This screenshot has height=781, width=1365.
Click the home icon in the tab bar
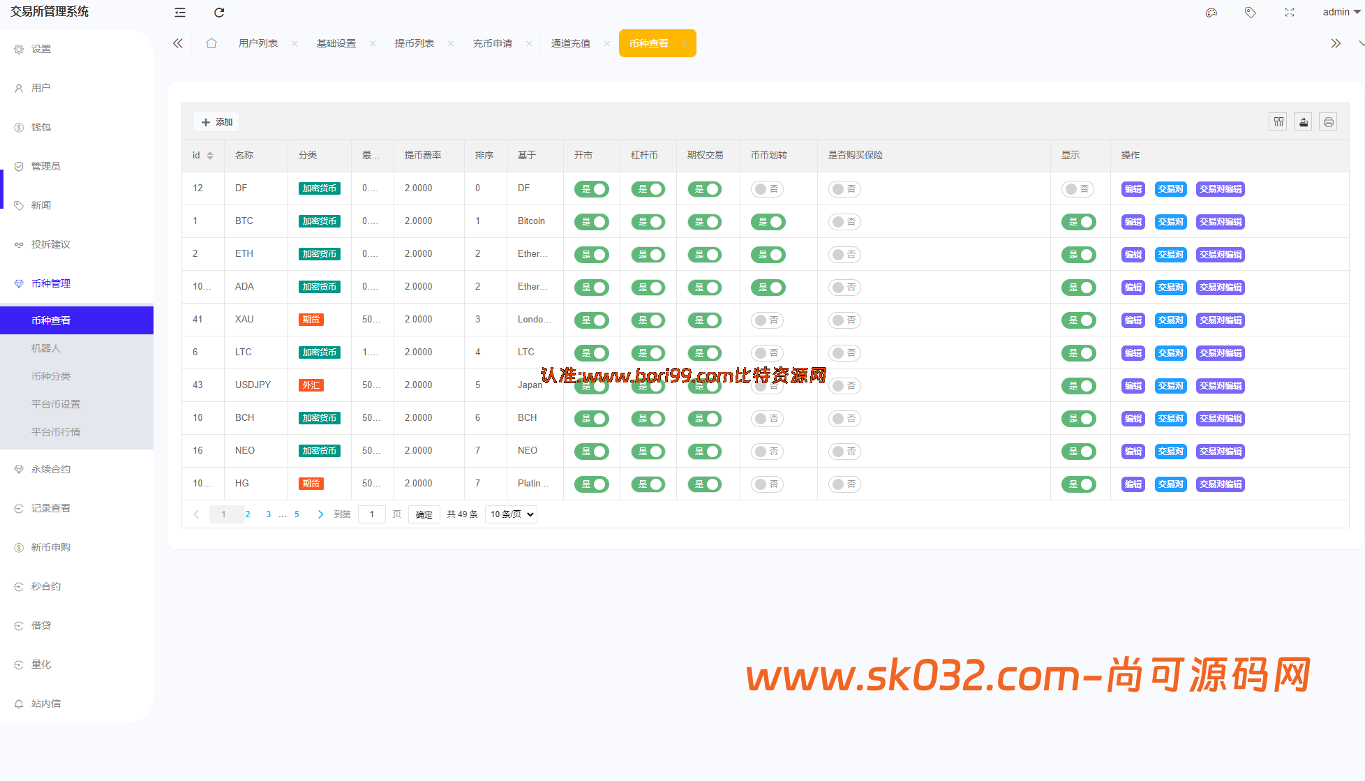[x=211, y=43]
